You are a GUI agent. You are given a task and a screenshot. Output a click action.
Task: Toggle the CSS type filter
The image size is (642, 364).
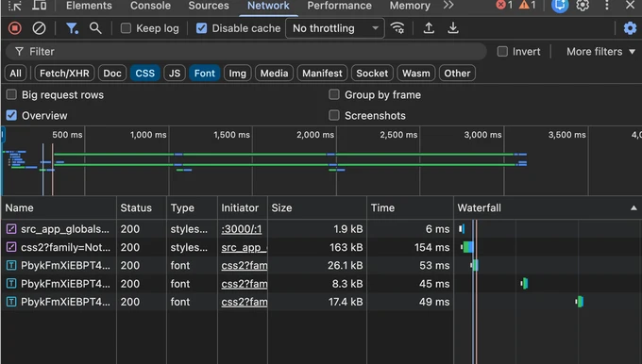(145, 74)
